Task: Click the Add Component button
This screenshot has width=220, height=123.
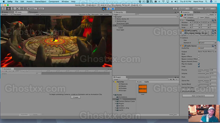Action: 198,96
